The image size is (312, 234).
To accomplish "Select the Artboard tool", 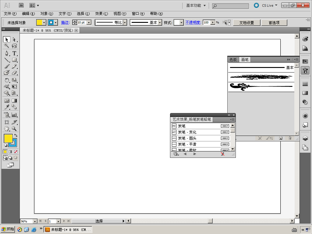I will [x=7, y=122].
